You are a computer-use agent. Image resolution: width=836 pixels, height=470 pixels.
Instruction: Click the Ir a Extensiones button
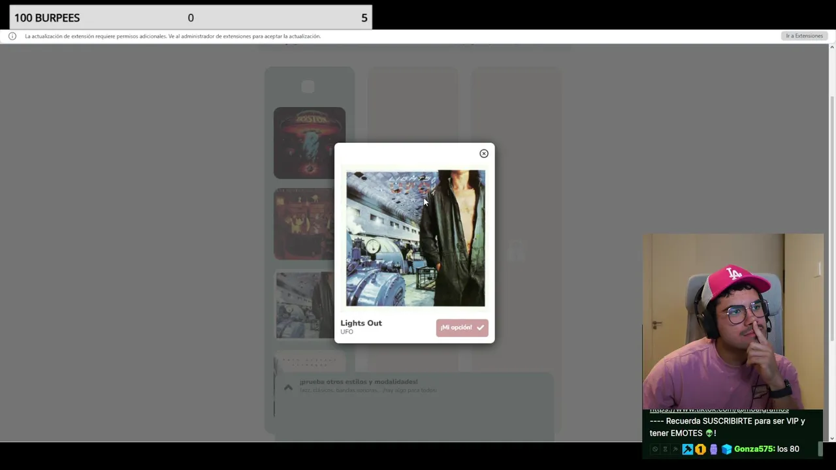click(804, 36)
